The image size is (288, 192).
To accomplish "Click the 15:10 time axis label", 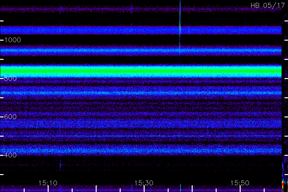I will point(48,183).
